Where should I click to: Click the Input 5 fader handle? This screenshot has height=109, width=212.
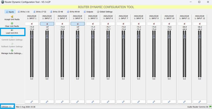point(93,37)
